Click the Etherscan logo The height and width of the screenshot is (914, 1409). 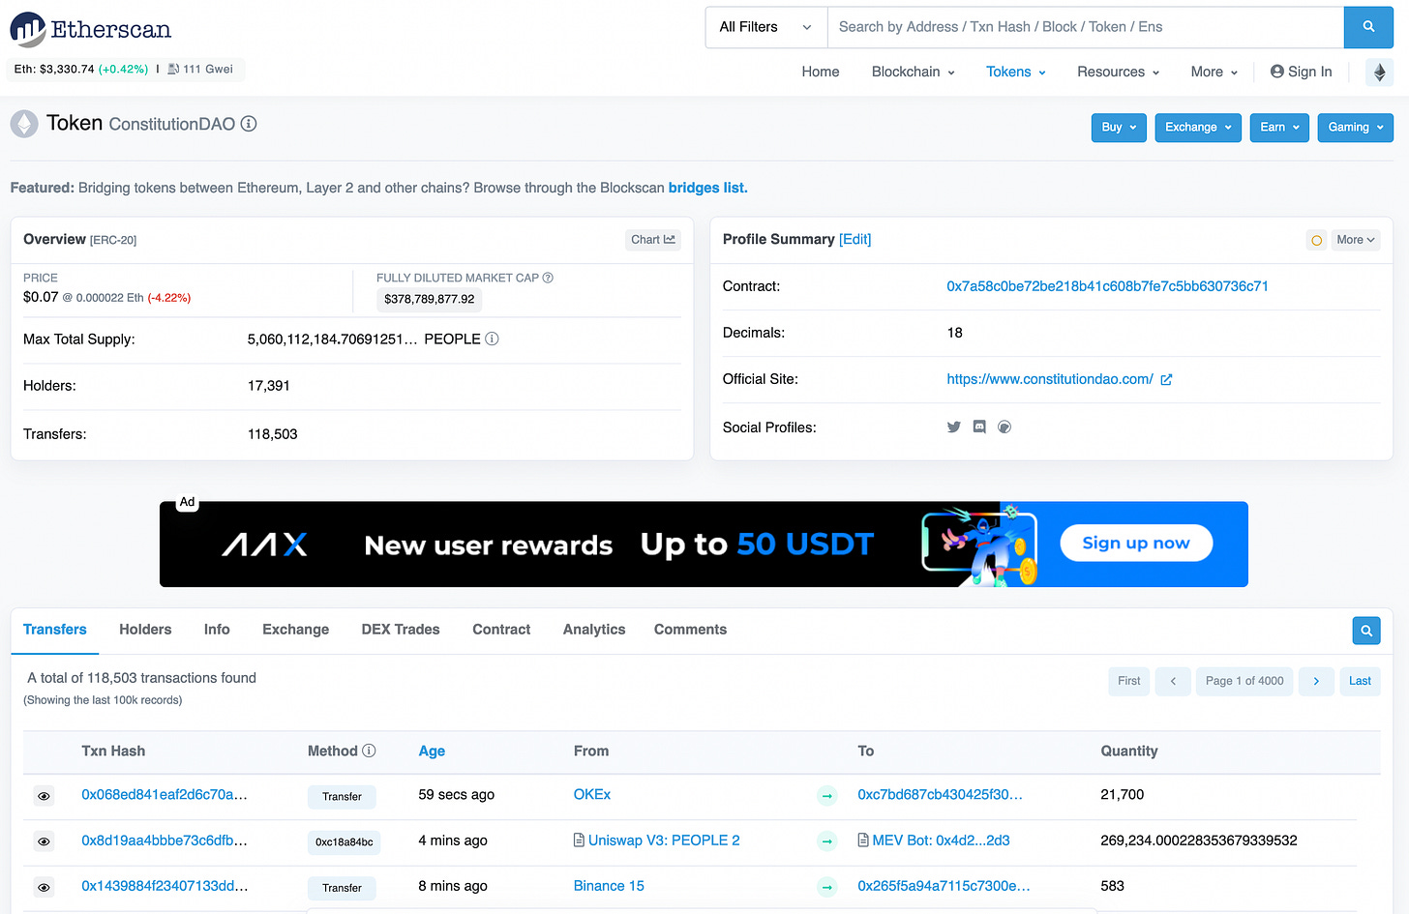(x=91, y=29)
